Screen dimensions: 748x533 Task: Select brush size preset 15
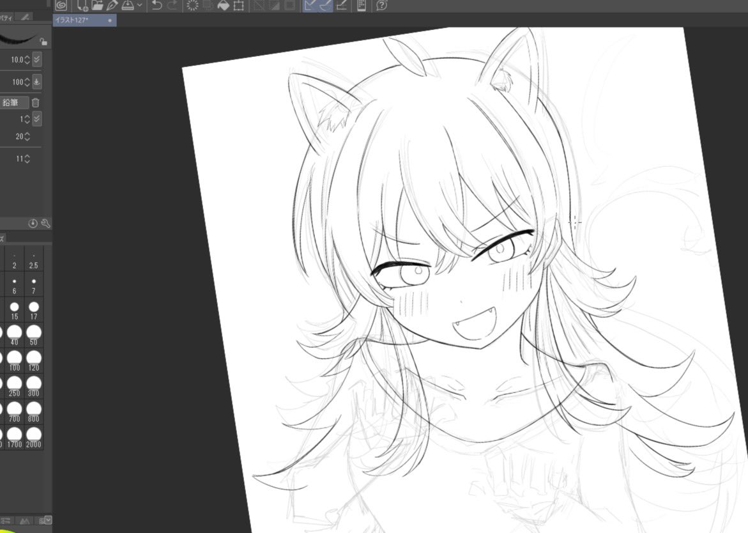coord(14,311)
